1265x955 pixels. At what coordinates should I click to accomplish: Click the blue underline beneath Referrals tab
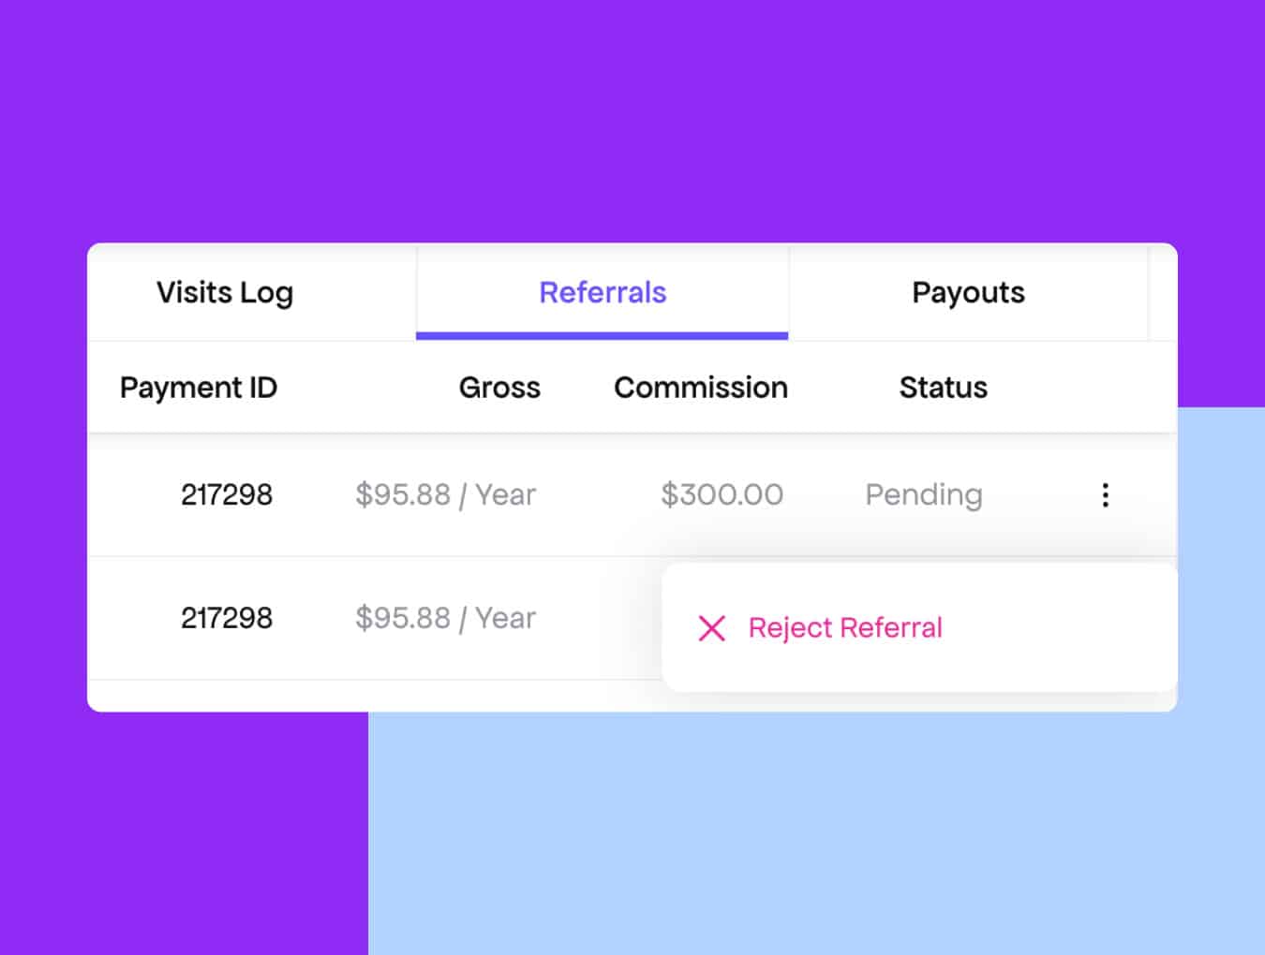(603, 335)
